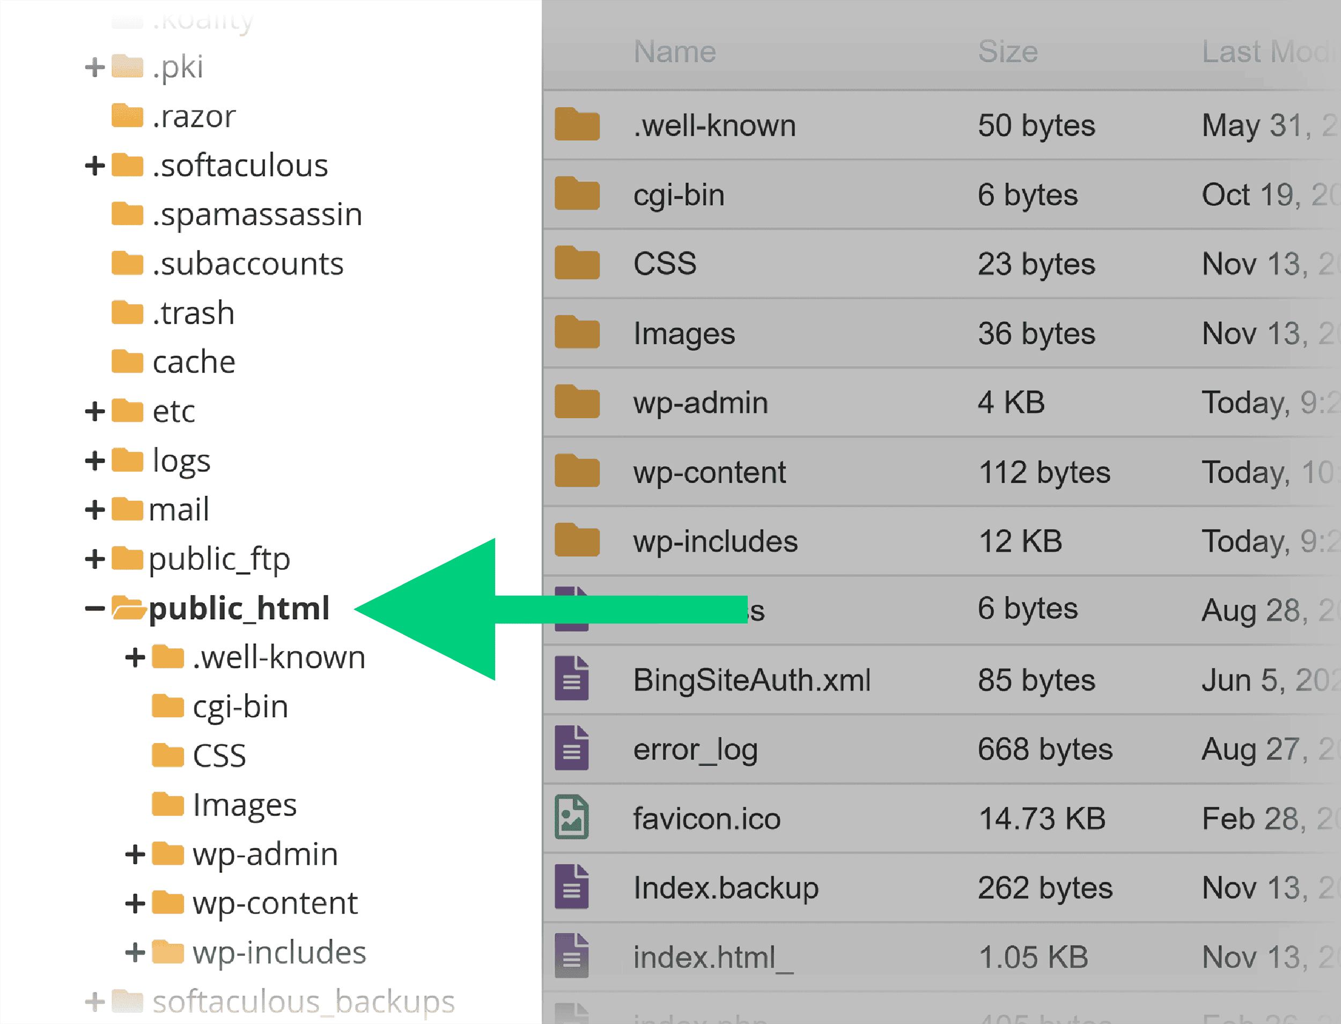
Task: Click the Images folder icon in file list
Action: [x=577, y=333]
